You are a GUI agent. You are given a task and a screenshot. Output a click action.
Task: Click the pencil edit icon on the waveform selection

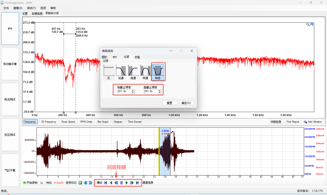pyautogui.click(x=172, y=132)
